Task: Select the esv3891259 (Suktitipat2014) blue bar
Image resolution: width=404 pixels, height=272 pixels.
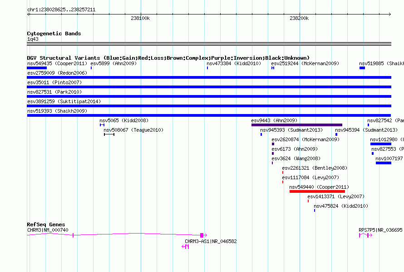Action: point(209,106)
